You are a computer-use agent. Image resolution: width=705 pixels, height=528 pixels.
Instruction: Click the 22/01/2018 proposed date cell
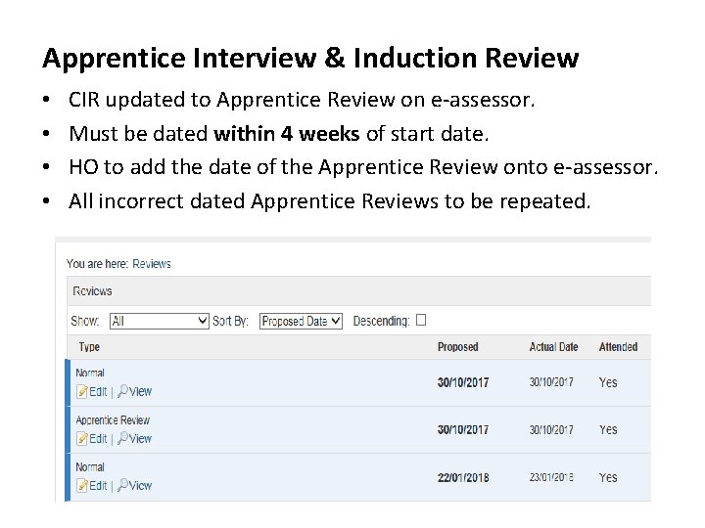click(463, 478)
